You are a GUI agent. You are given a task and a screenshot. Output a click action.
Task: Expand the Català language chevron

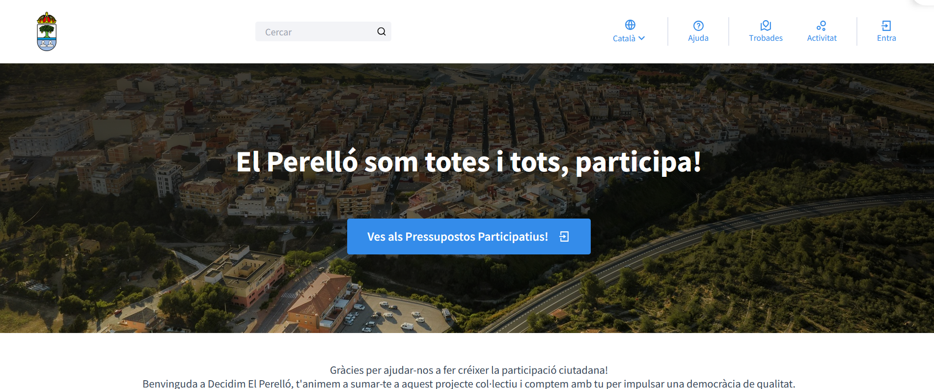point(642,38)
